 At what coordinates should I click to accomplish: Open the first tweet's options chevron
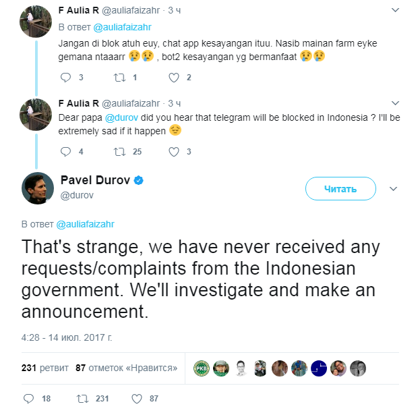(394, 10)
